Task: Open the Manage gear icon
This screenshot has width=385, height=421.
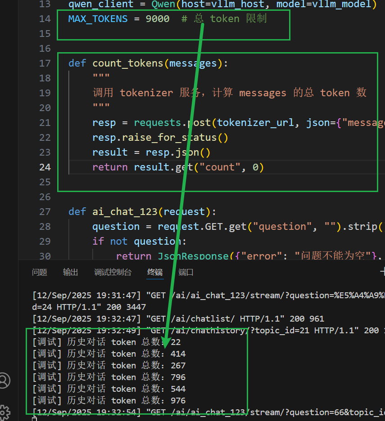Action: coord(4,411)
